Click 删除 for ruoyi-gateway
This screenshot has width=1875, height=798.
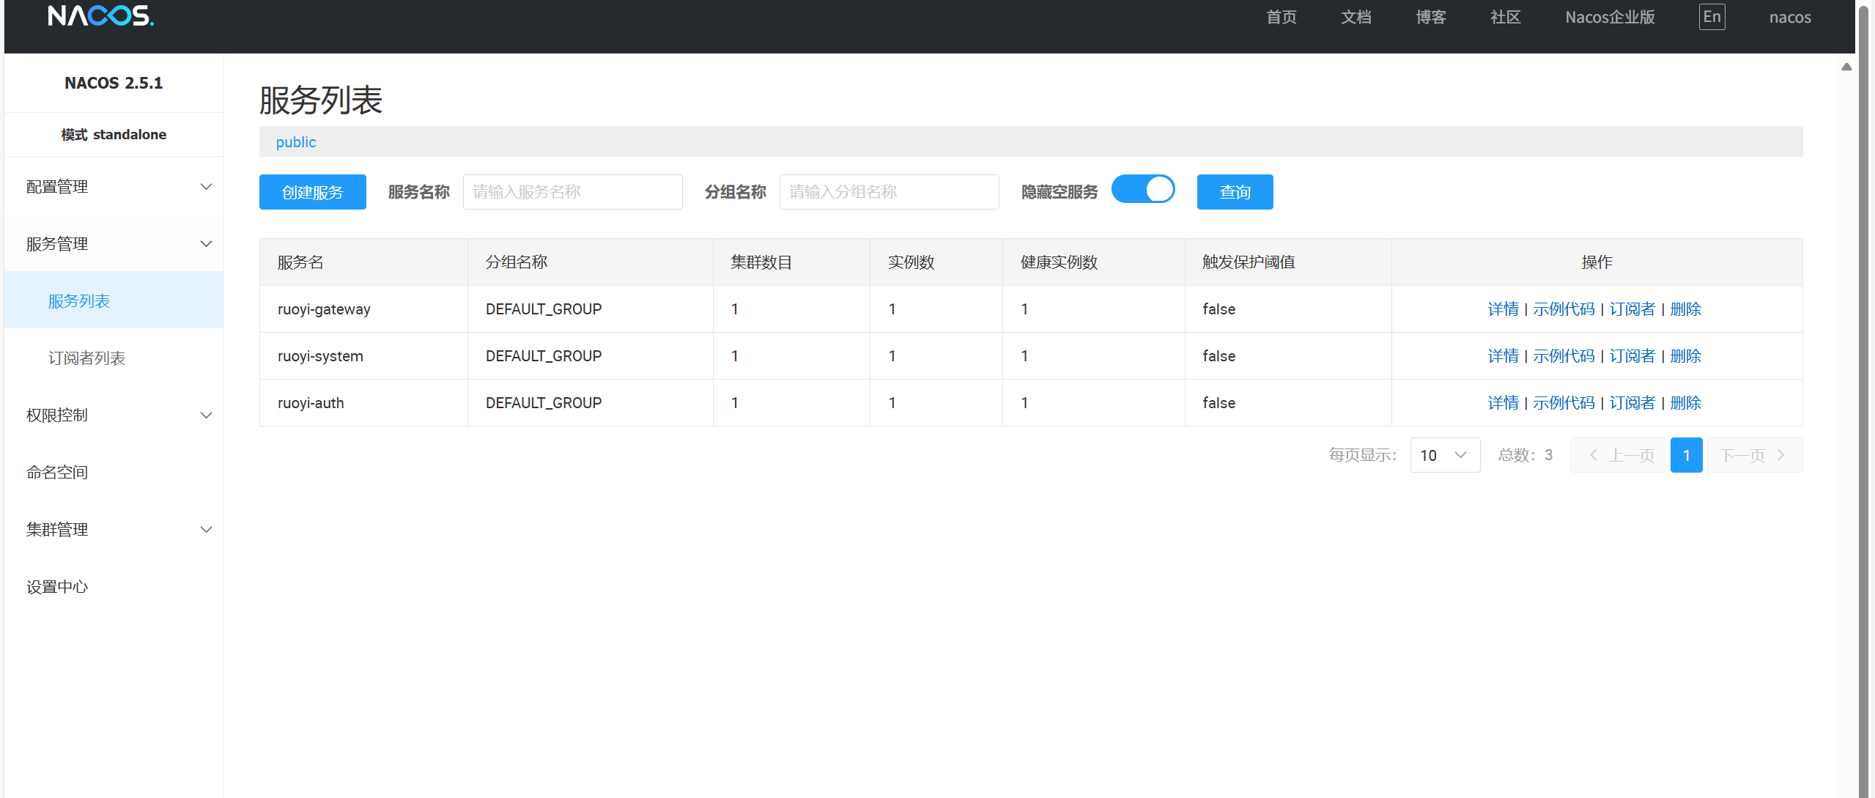coord(1686,309)
